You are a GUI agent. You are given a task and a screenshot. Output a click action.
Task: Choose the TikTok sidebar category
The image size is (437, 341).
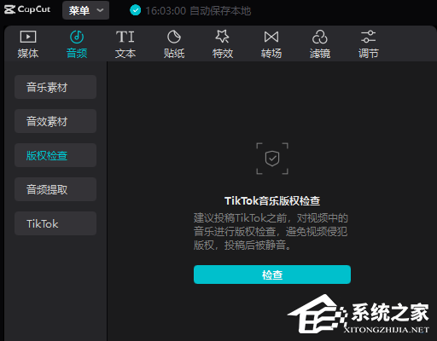point(55,223)
